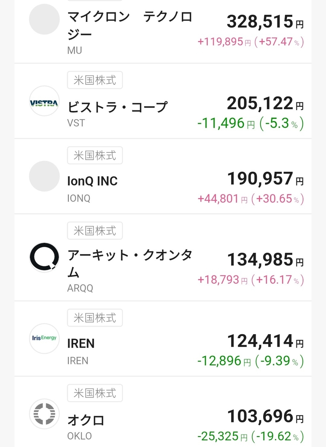326x447 pixels.
Task: Open the アーキット・クオンタム holding name
Action: (130, 264)
